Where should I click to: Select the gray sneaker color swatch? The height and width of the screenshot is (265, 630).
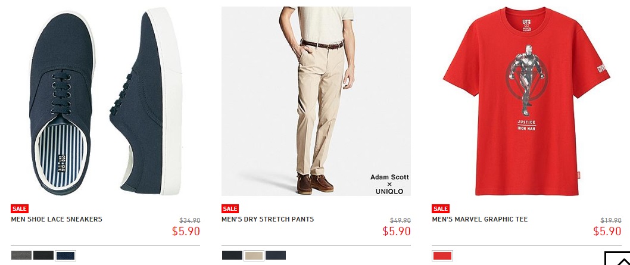click(x=21, y=255)
